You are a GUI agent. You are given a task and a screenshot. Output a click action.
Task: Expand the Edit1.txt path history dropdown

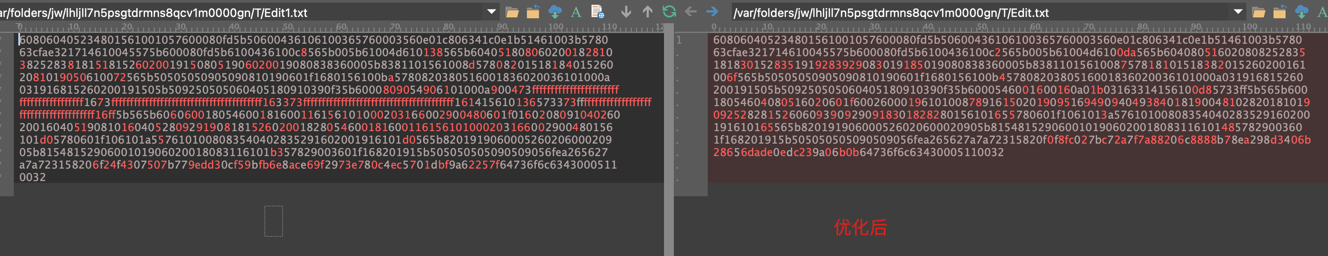(491, 12)
